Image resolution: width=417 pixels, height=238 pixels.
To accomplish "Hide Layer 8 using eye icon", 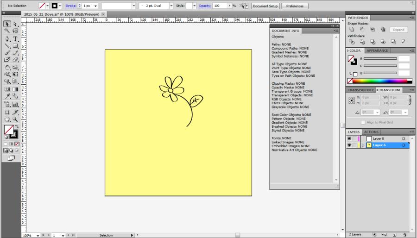I will point(349,138).
